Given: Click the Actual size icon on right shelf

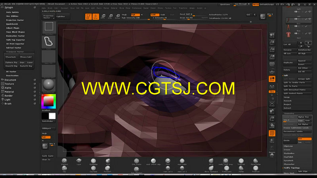Looking at the screenshot, I should pyautogui.click(x=272, y=50).
